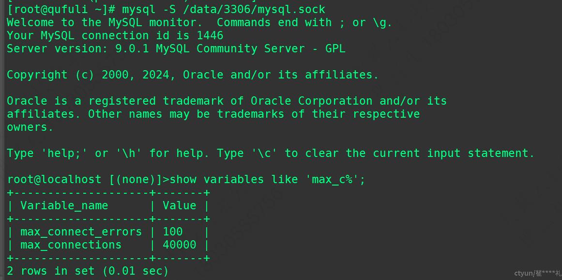Click the 'show variables like' statement
The height and width of the screenshot is (280, 562).
[x=233, y=179]
